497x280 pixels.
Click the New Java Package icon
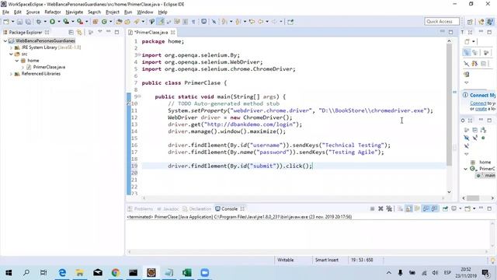[95, 22]
